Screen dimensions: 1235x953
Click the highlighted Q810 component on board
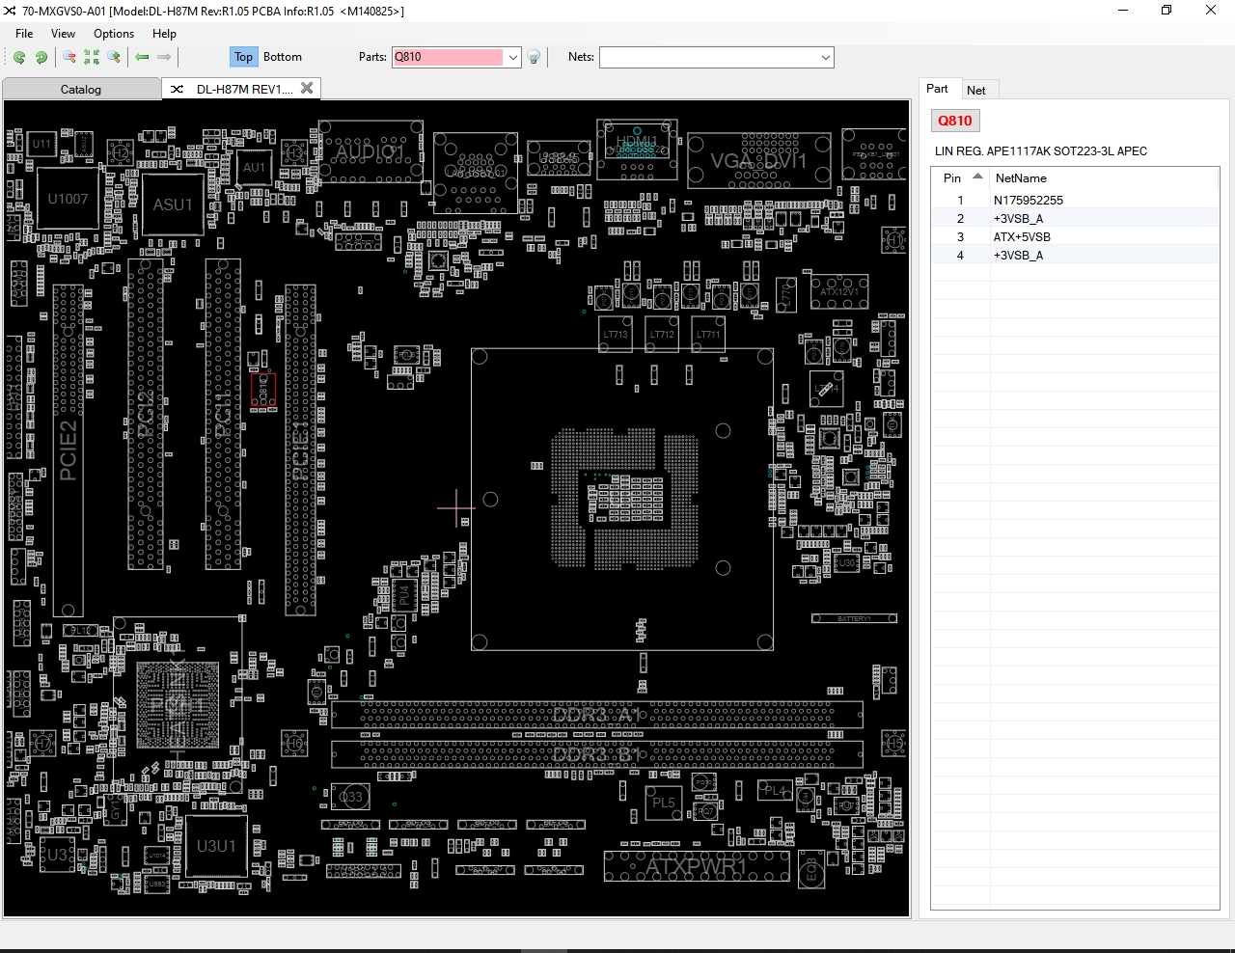tap(262, 390)
